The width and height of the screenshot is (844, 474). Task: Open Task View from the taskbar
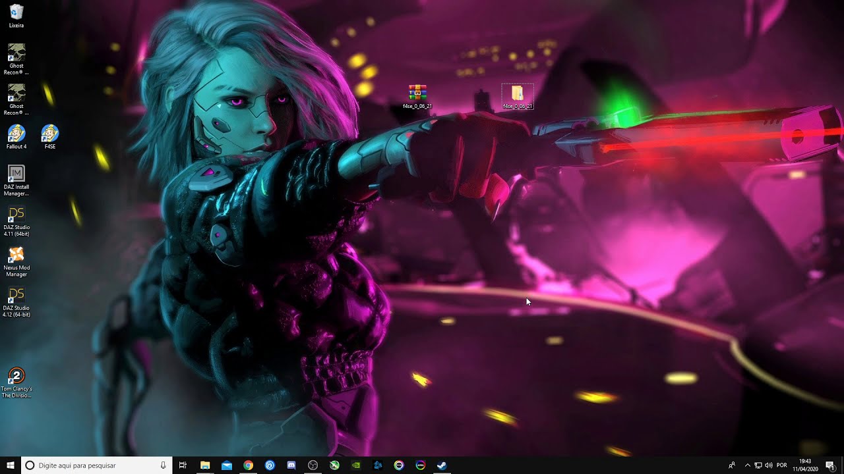183,465
